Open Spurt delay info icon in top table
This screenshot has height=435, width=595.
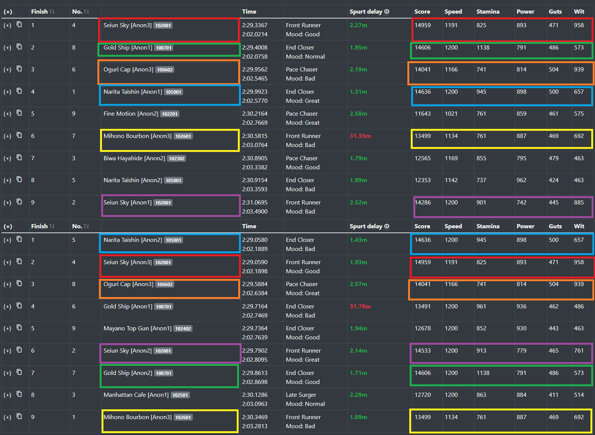point(387,12)
